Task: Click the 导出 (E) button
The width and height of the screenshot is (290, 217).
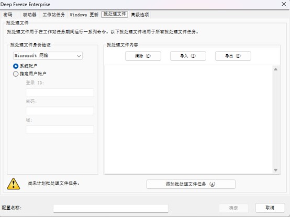Action: click(233, 56)
